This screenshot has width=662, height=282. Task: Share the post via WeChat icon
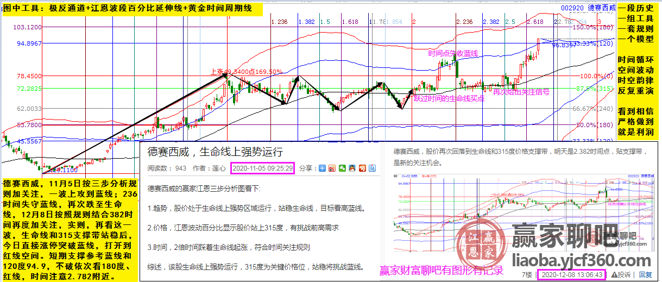342,168
